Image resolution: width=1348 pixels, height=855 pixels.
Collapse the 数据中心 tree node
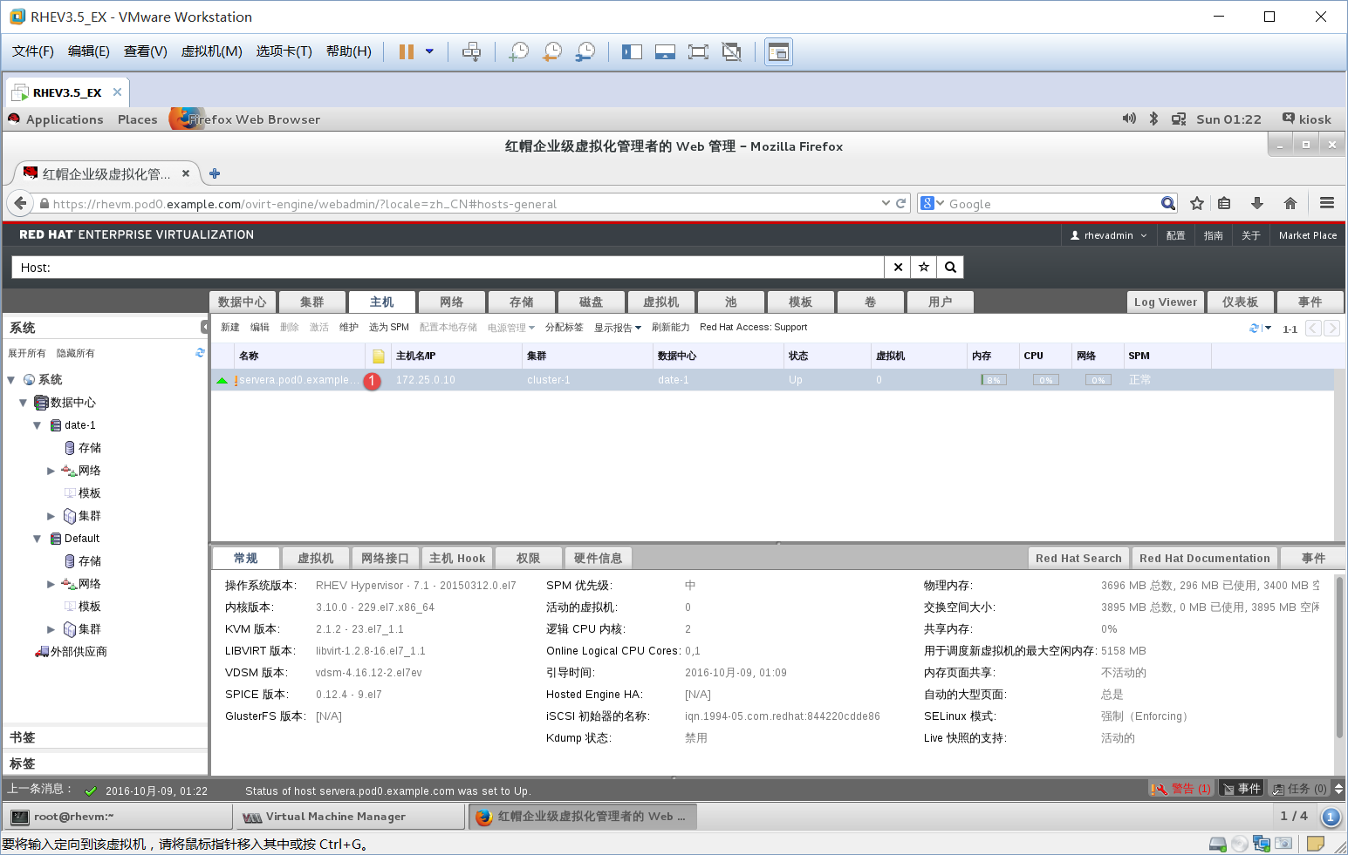click(24, 403)
